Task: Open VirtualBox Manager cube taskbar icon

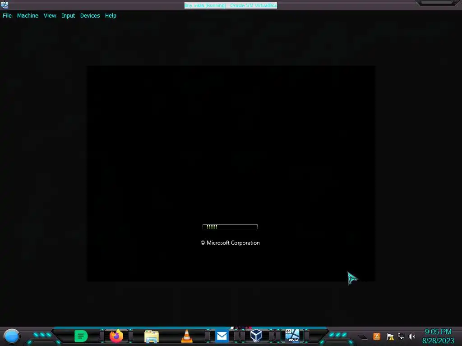Action: 256,336
